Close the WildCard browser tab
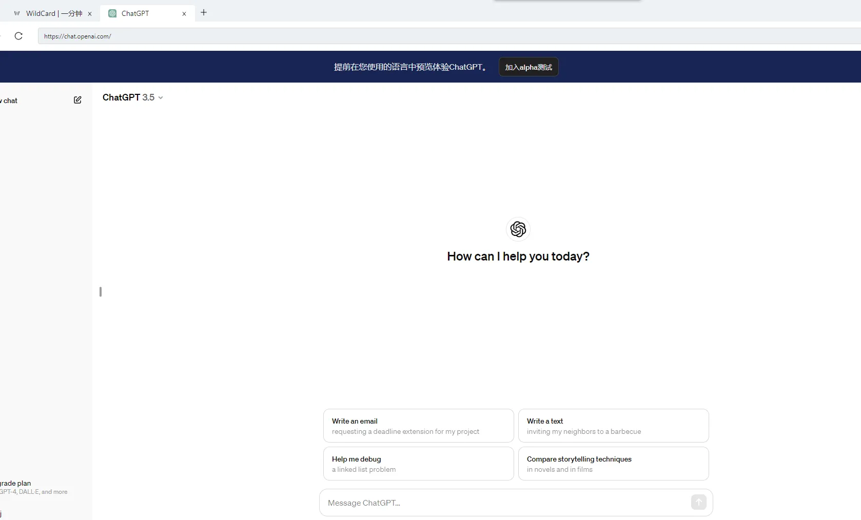The height and width of the screenshot is (520, 861). pyautogui.click(x=90, y=14)
